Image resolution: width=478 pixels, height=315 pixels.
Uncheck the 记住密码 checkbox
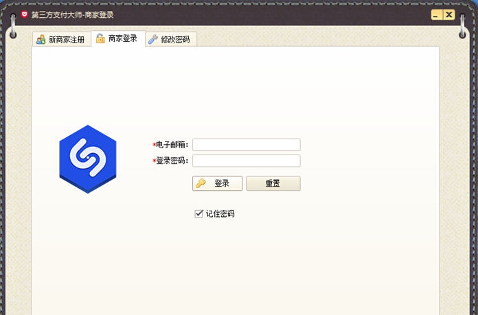(198, 213)
